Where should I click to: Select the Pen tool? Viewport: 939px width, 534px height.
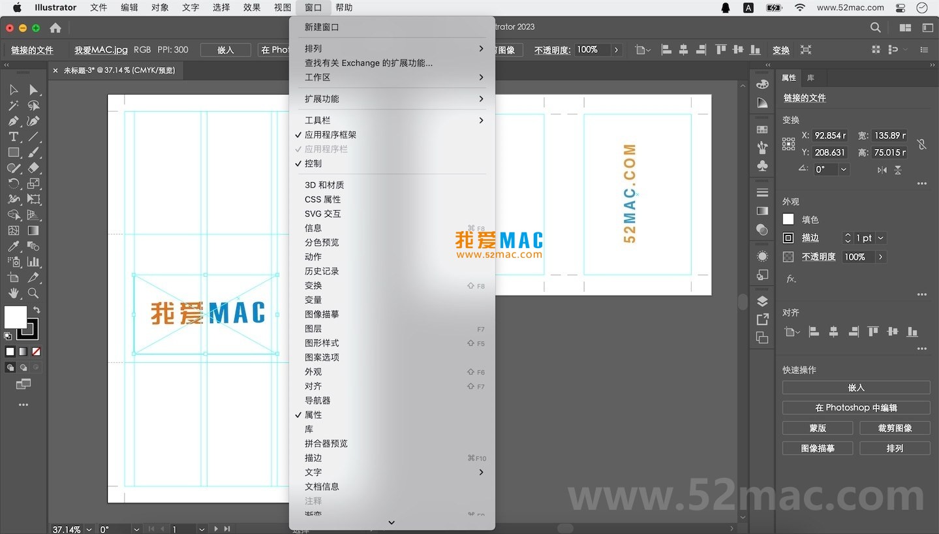click(x=14, y=121)
